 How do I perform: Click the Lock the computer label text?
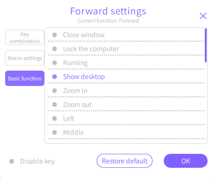tap(91, 49)
